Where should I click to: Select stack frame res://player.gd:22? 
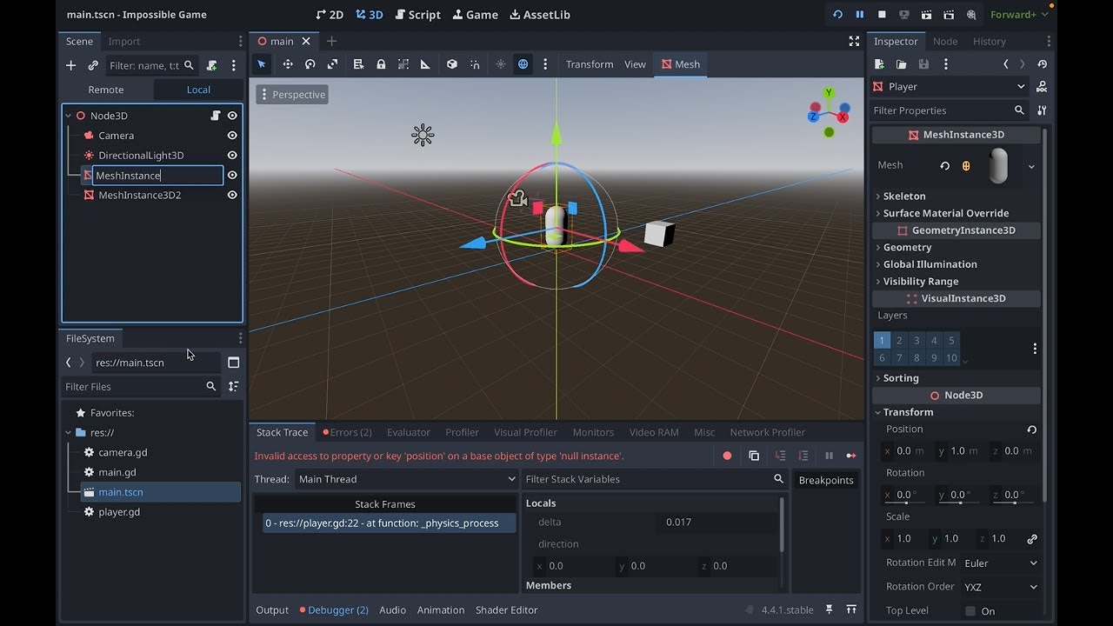click(390, 523)
